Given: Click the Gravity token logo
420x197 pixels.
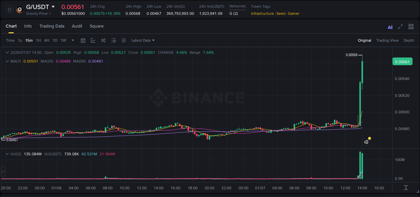Looking at the screenshot, I should (19, 9).
